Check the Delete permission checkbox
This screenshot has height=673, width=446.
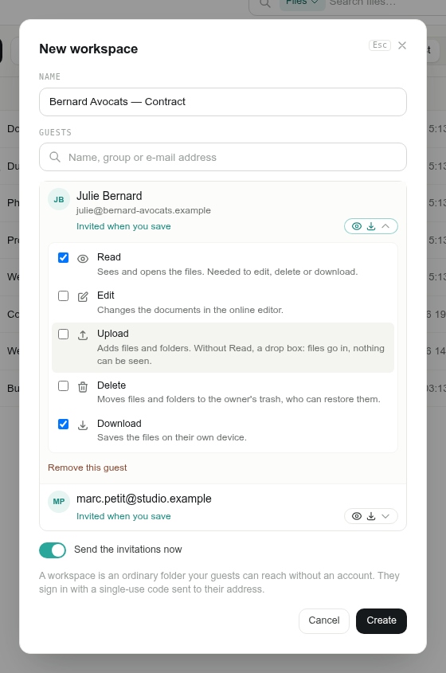63,385
